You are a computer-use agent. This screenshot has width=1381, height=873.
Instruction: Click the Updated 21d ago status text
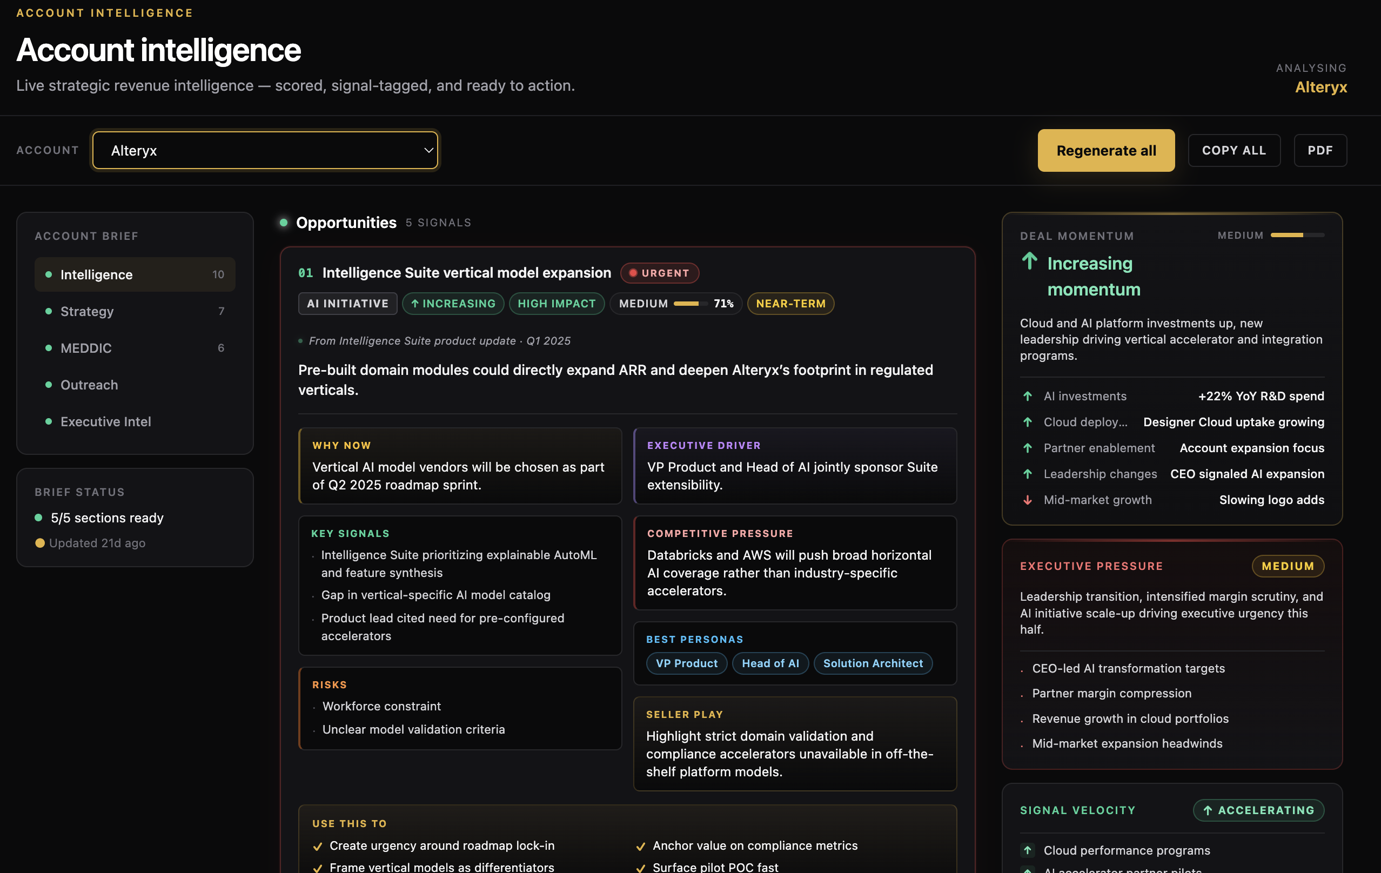point(97,542)
